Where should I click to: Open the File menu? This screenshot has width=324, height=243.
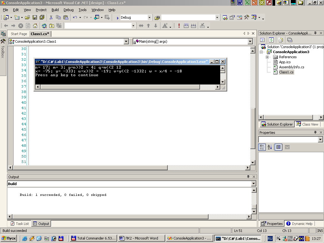(5, 10)
